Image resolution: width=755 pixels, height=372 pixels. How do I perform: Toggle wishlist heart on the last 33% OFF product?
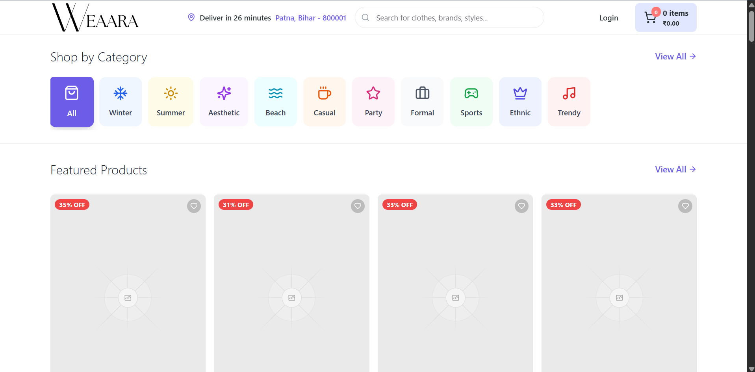pos(685,206)
